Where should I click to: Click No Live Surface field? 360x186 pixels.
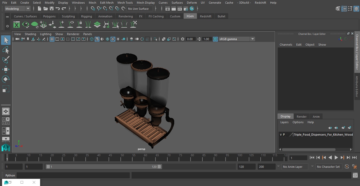[x=140, y=9]
